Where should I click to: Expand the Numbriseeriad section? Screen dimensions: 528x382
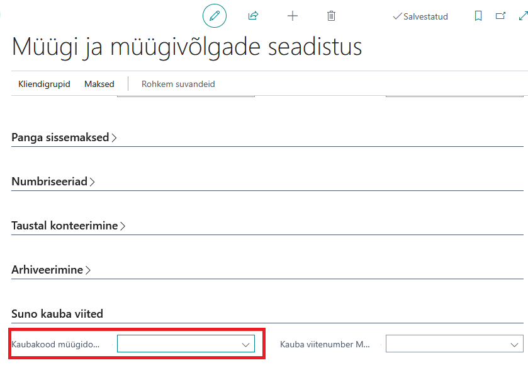[x=53, y=182]
